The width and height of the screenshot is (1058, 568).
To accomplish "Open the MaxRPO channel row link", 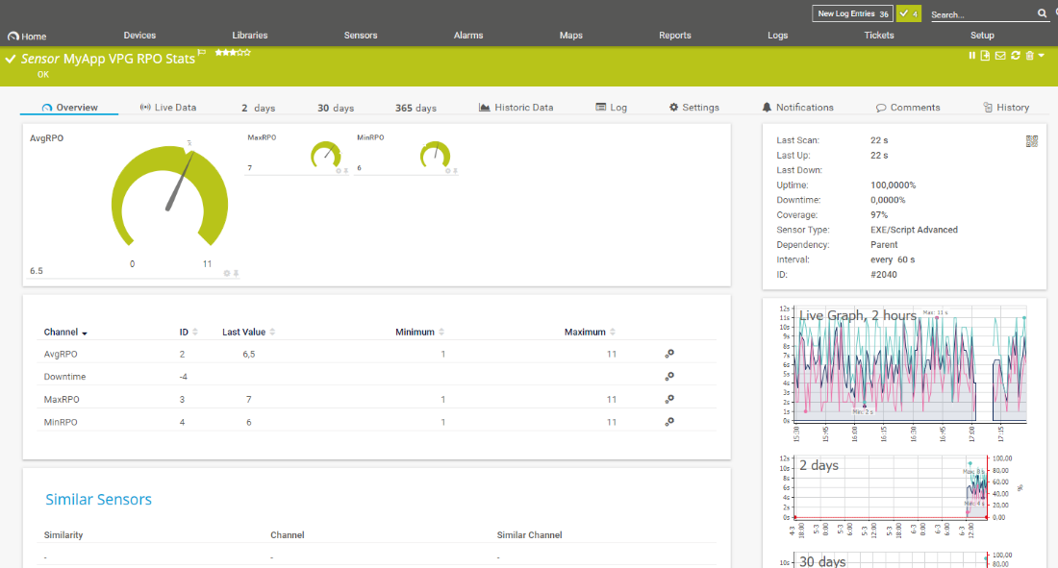I will tap(62, 399).
